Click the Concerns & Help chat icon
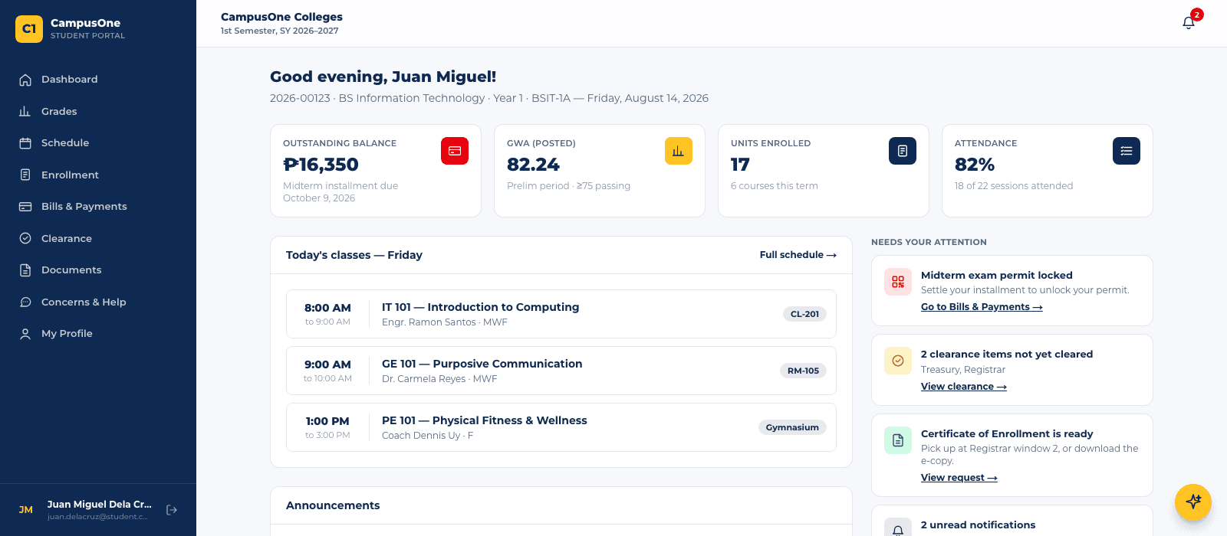 tap(25, 302)
